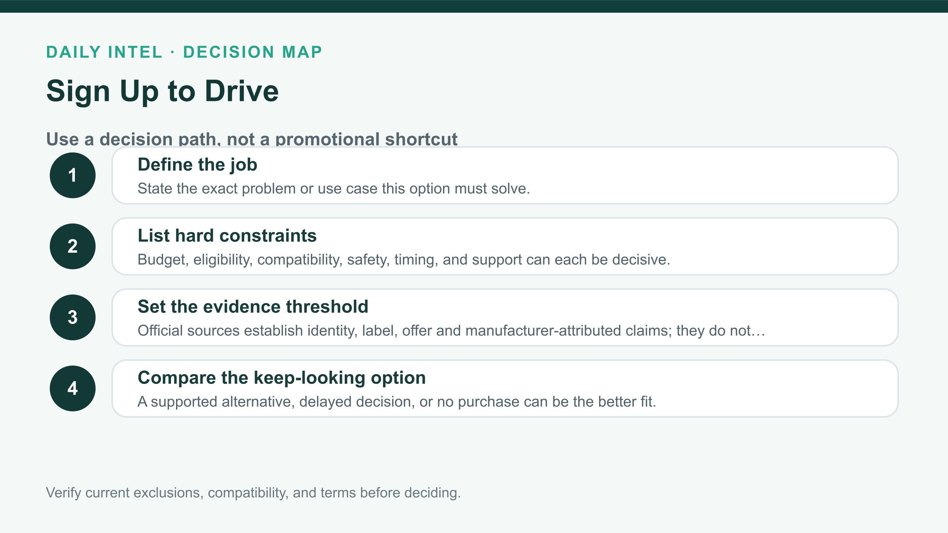Click the 'A supported alternative' description text
This screenshot has height=533, width=948.
point(397,401)
